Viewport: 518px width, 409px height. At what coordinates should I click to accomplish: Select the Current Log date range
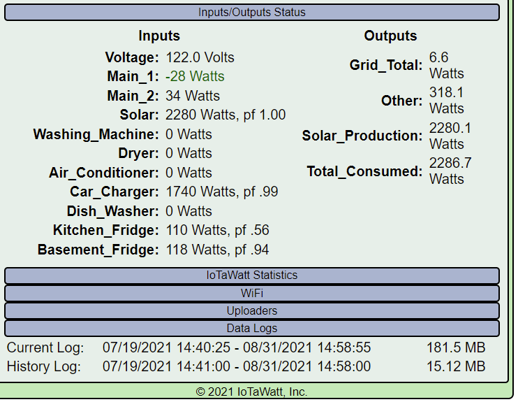pos(237,347)
